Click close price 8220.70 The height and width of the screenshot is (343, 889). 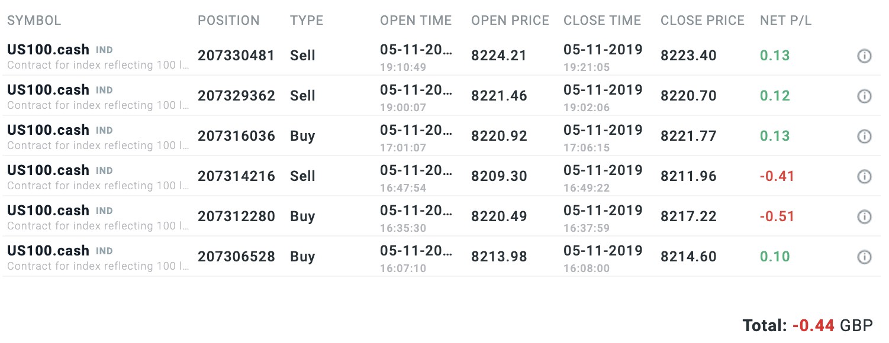[x=688, y=96]
